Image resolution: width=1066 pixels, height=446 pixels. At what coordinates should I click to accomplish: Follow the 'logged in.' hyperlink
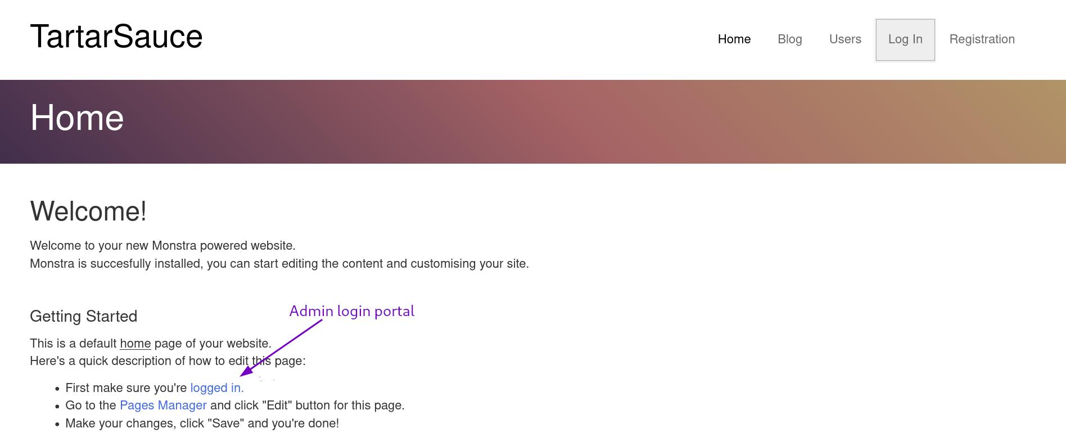click(x=216, y=388)
